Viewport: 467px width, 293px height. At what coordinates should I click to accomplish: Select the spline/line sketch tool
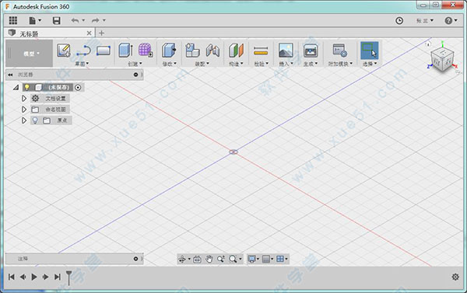tap(84, 51)
